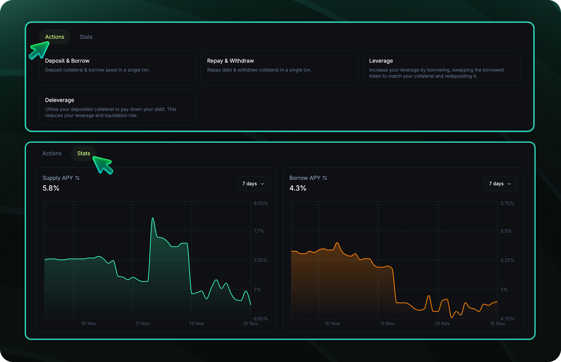Viewport: 561px width, 362px height.
Task: Open the Repay & Withdraw action card
Action: pyautogui.click(x=280, y=68)
